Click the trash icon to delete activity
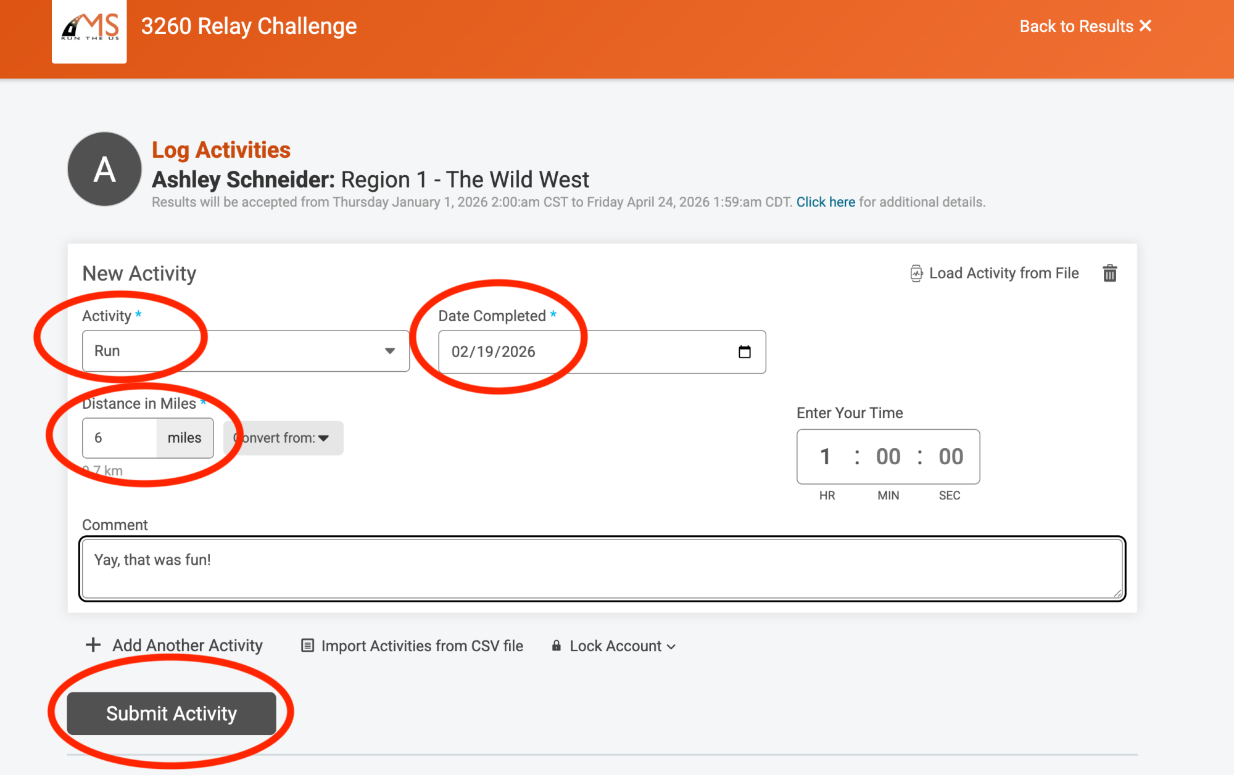 [x=1109, y=273]
